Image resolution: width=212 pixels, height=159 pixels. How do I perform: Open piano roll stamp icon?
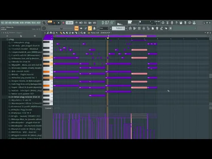pos(54,33)
